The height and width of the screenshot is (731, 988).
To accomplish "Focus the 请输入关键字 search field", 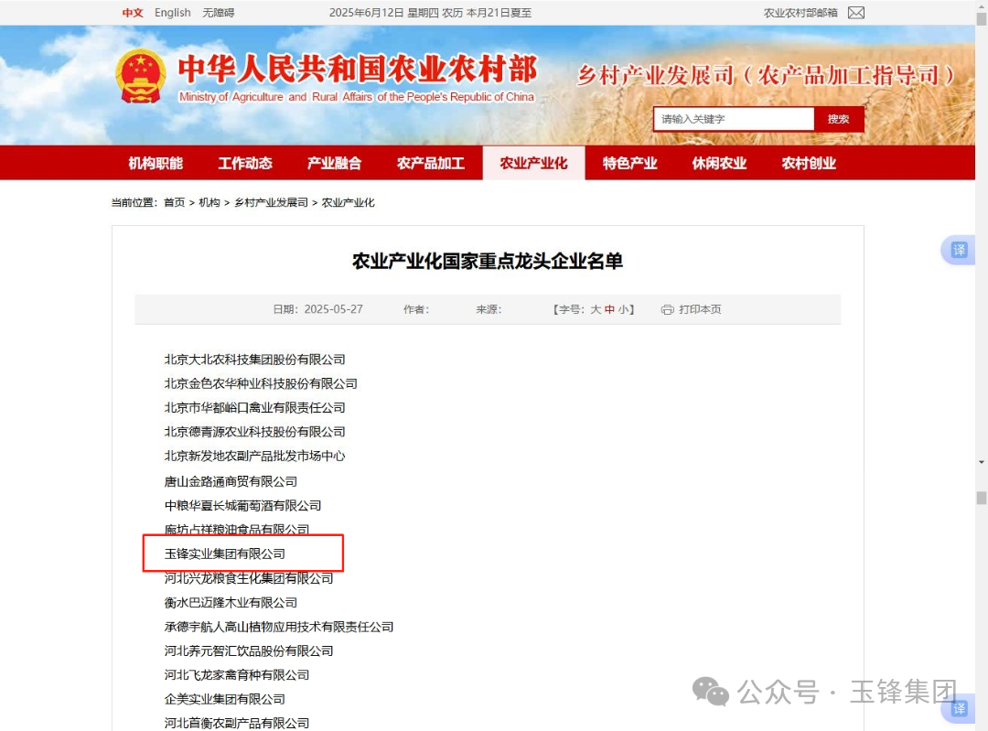I will point(734,119).
